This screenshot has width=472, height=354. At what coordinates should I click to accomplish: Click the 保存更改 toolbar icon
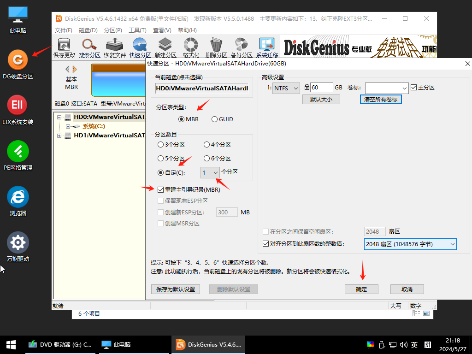pyautogui.click(x=64, y=47)
